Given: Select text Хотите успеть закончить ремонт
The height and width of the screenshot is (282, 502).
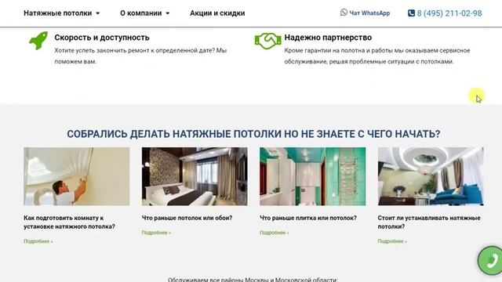Looking at the screenshot, I should 140,56.
